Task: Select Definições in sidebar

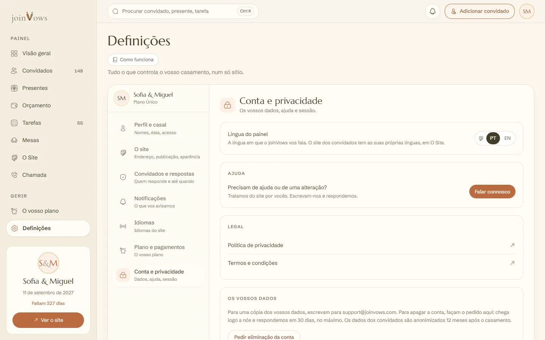Action: (48, 228)
